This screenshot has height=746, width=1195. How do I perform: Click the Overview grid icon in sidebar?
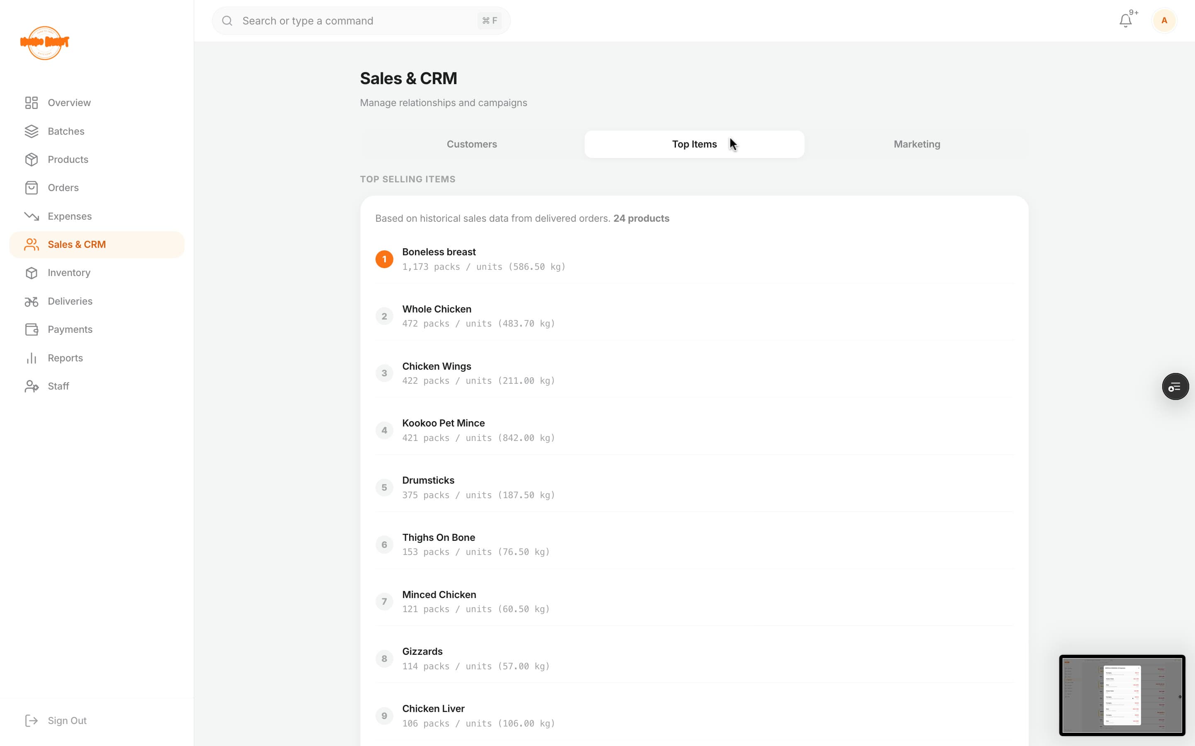click(31, 103)
